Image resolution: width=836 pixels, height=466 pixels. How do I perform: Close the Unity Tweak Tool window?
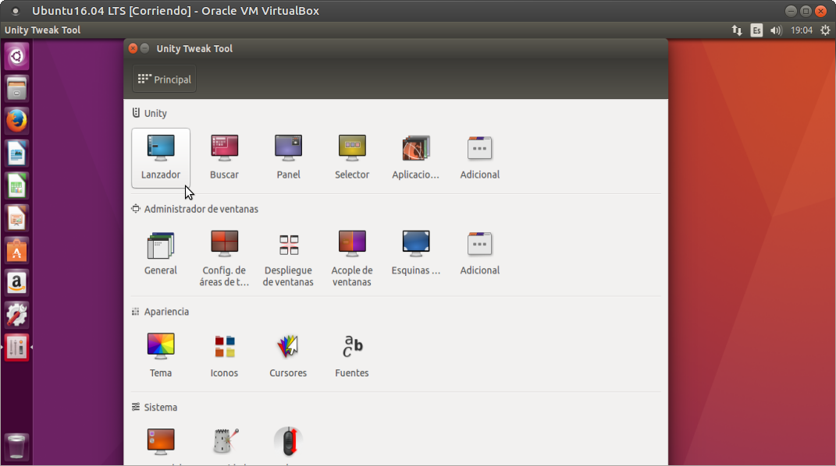click(x=133, y=48)
